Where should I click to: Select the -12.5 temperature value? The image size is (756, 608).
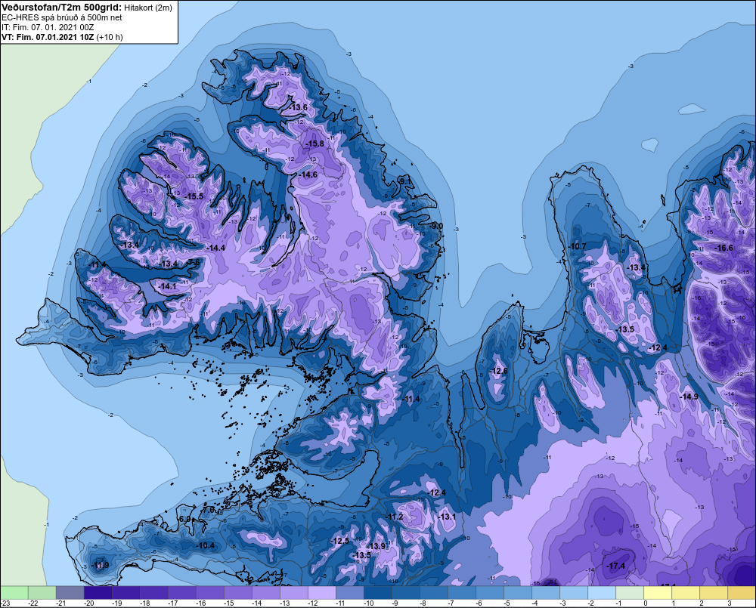[340, 541]
